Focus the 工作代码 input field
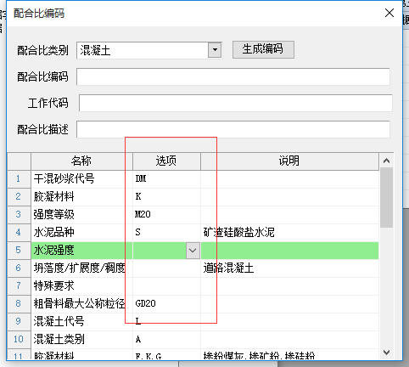Viewport: 409px width, 367px height. coord(235,103)
